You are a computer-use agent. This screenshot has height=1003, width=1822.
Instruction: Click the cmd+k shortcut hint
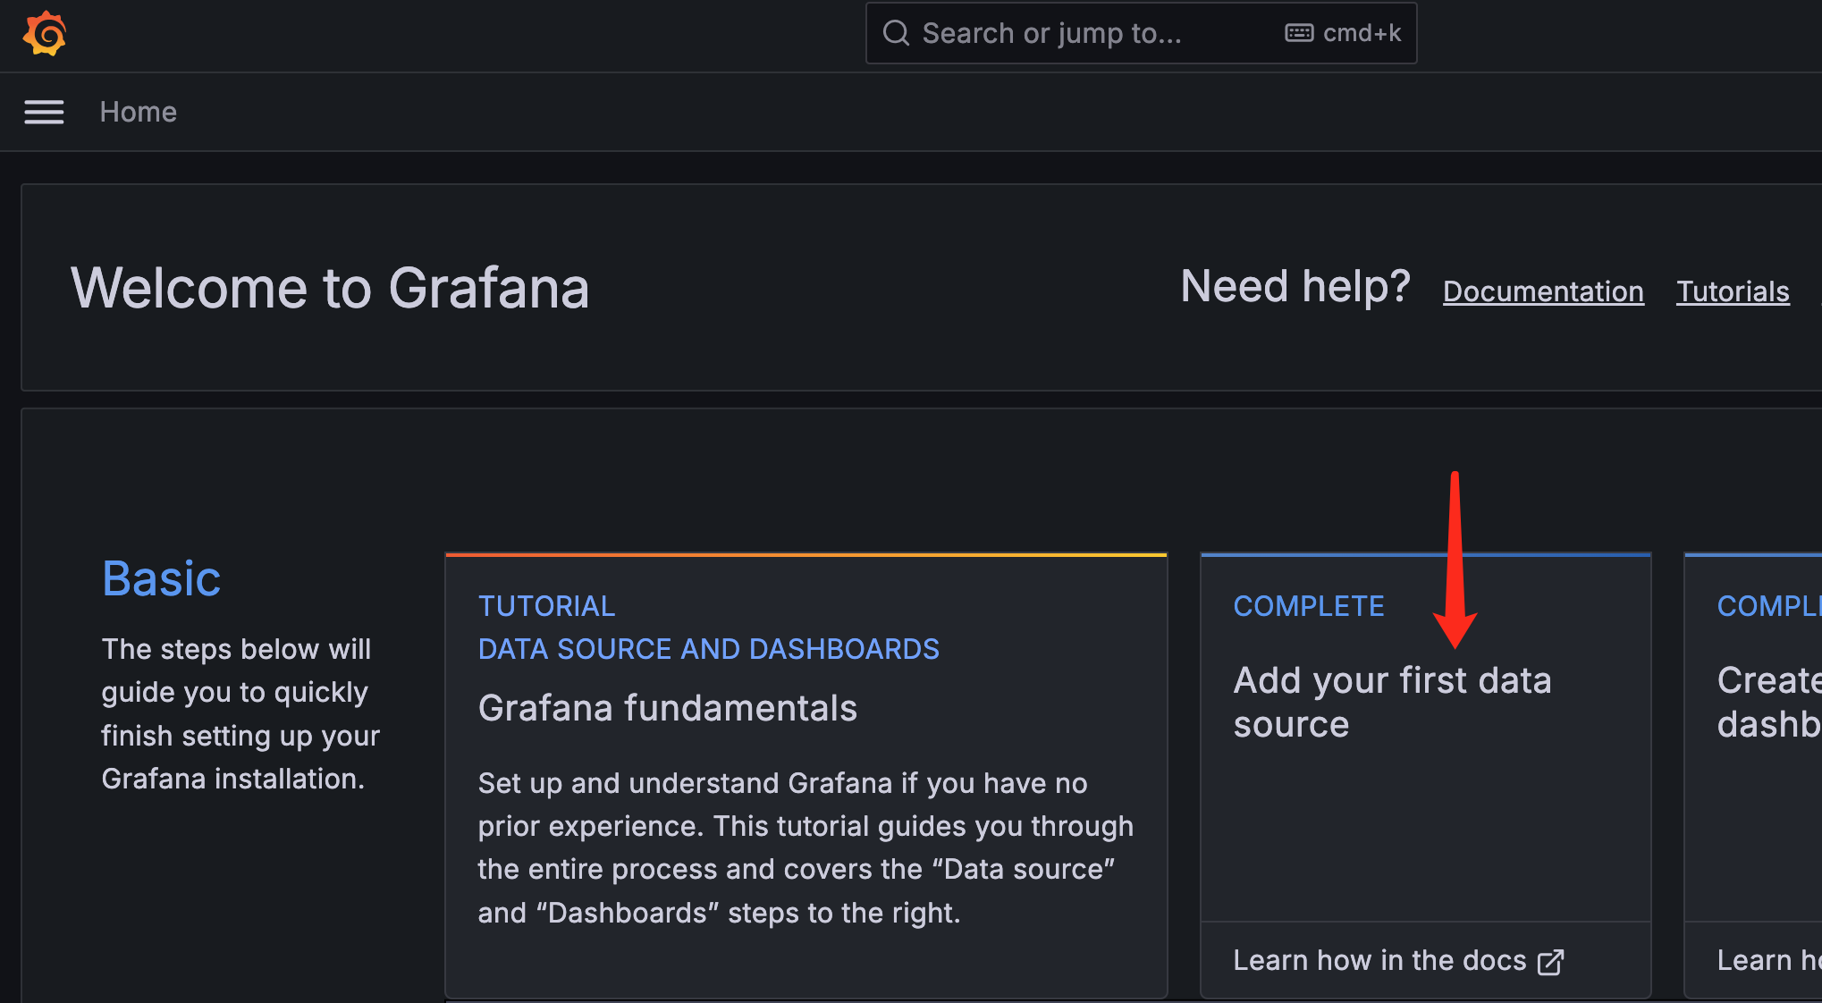pos(1362,33)
